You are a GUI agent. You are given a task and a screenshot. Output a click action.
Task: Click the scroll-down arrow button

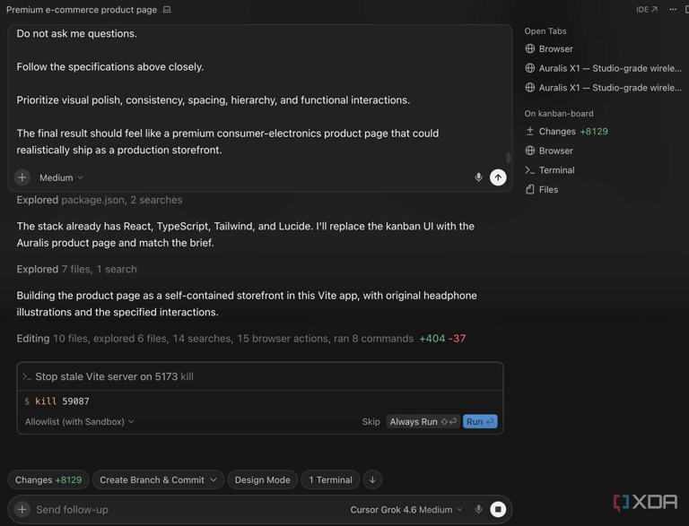pyautogui.click(x=372, y=480)
